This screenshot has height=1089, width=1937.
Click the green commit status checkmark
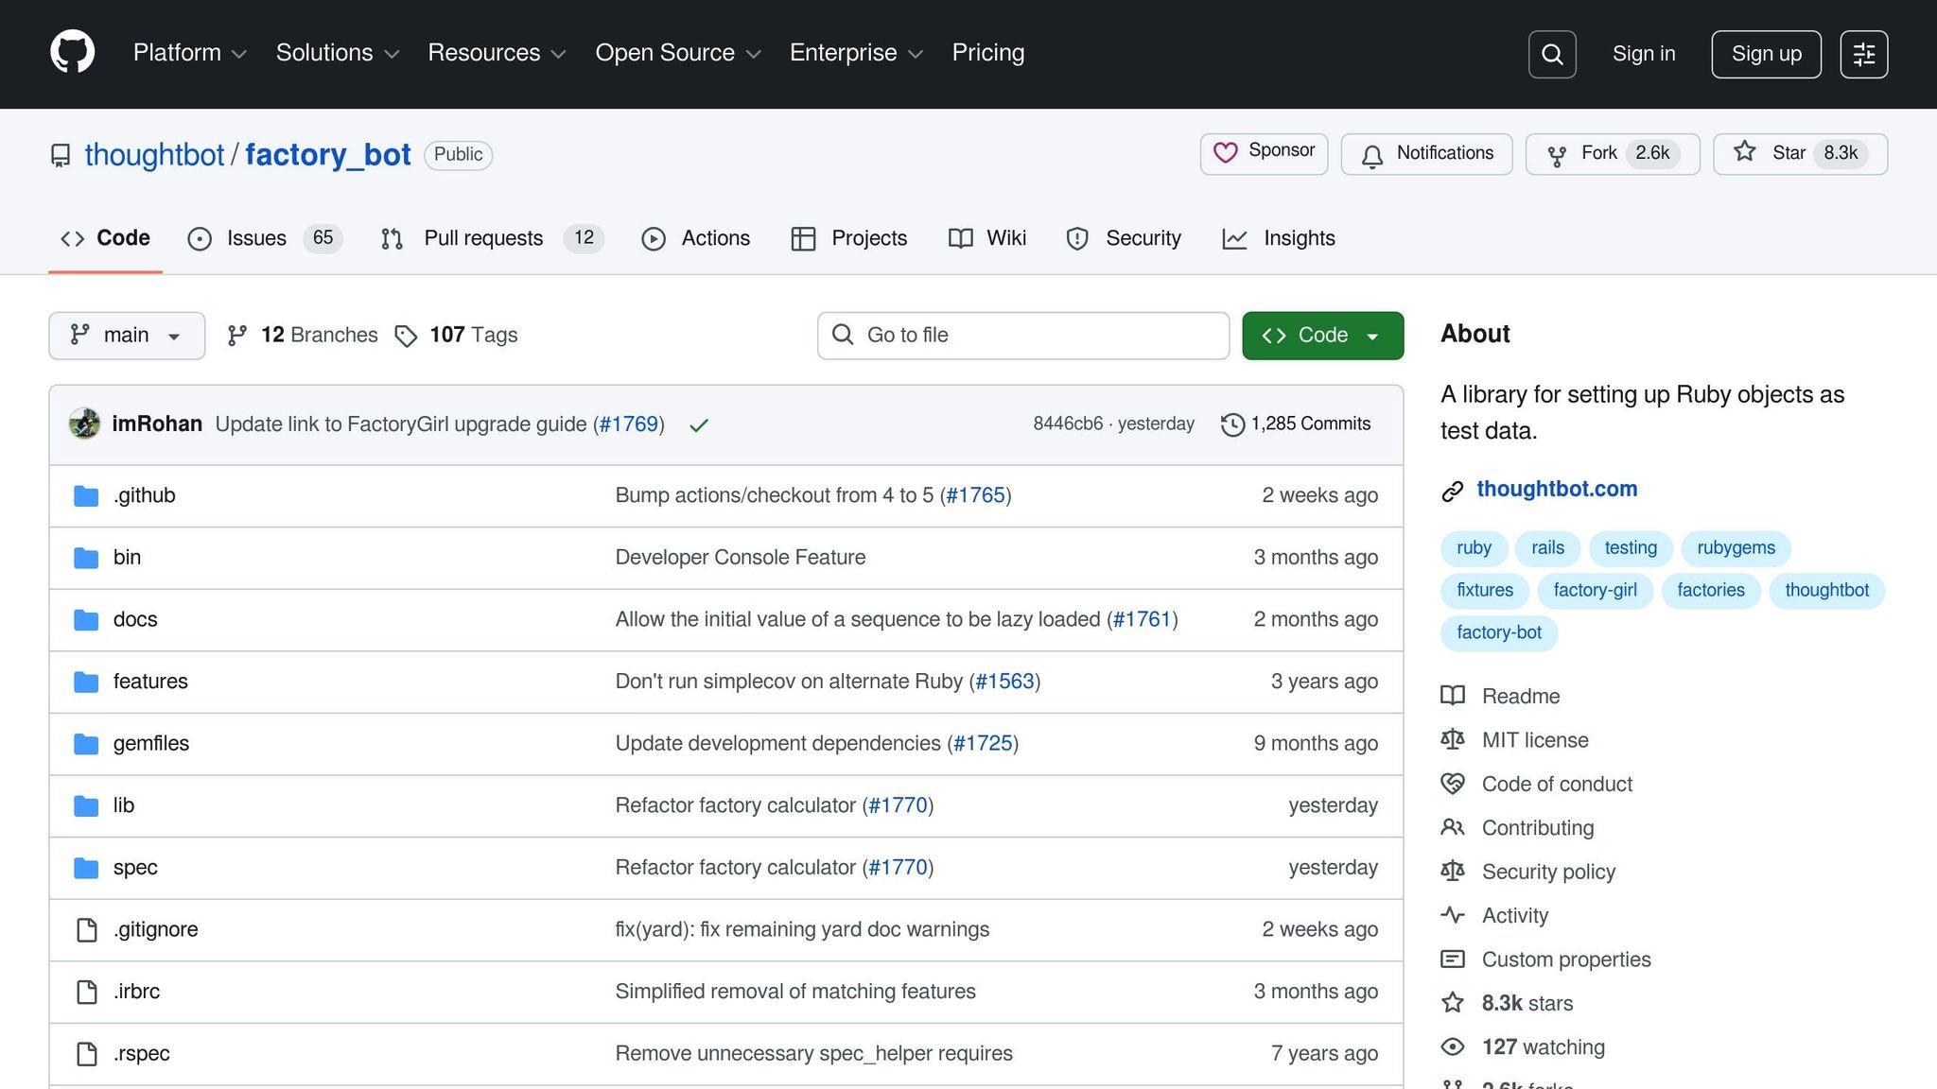point(699,425)
